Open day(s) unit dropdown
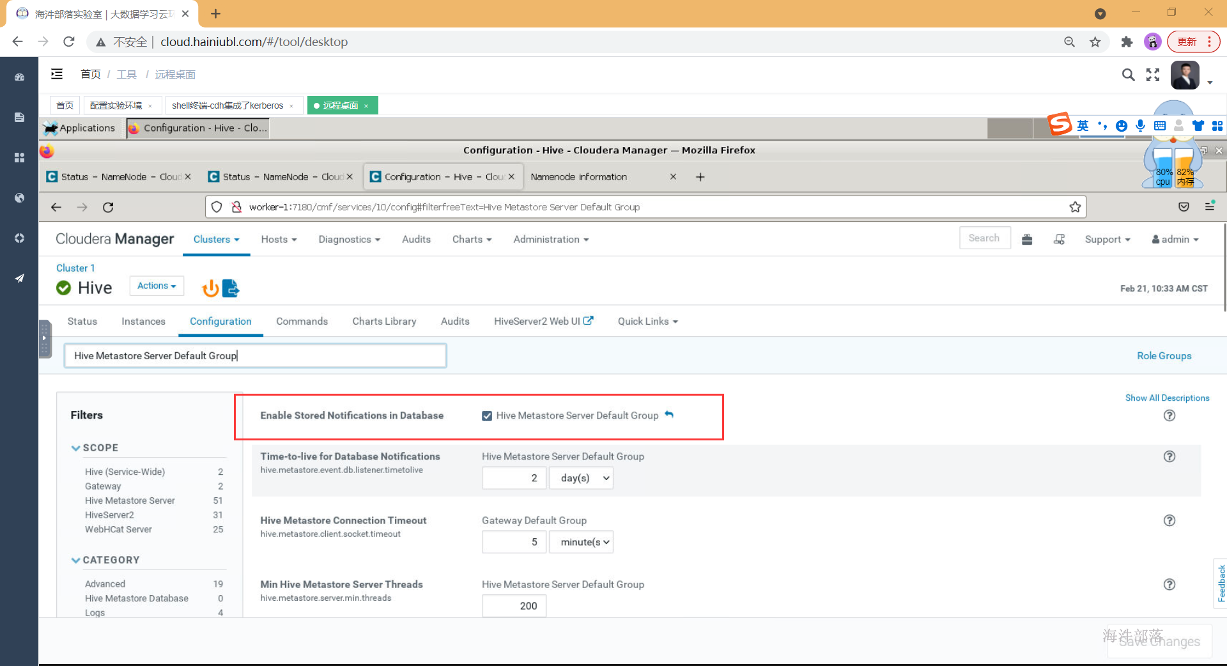This screenshot has width=1227, height=666. tap(581, 478)
